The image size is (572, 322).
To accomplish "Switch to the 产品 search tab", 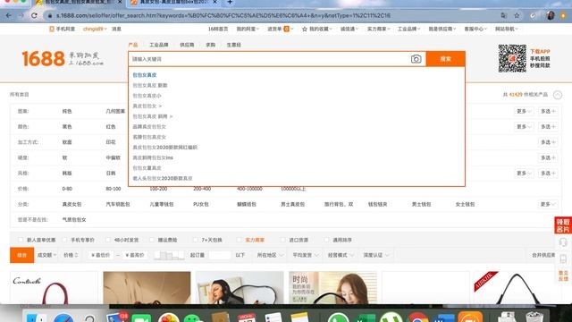I will (x=133, y=45).
